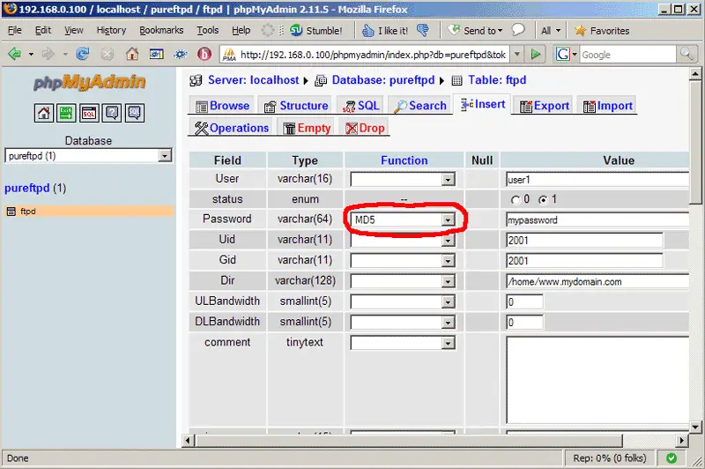This screenshot has width=705, height=469.
Task: Open the phpMyAdmin documentation icon
Action: (112, 113)
